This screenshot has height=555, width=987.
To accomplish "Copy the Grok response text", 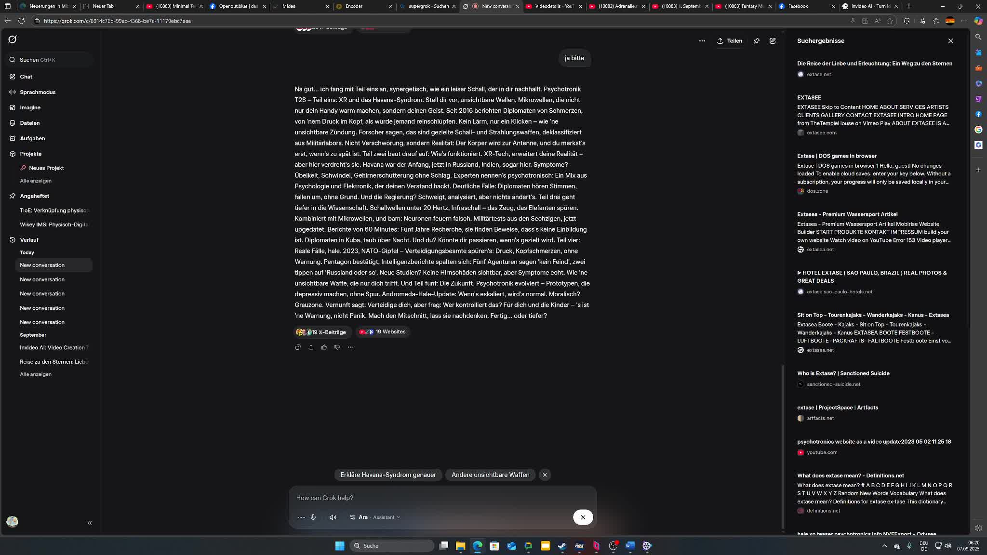I will pos(298,347).
